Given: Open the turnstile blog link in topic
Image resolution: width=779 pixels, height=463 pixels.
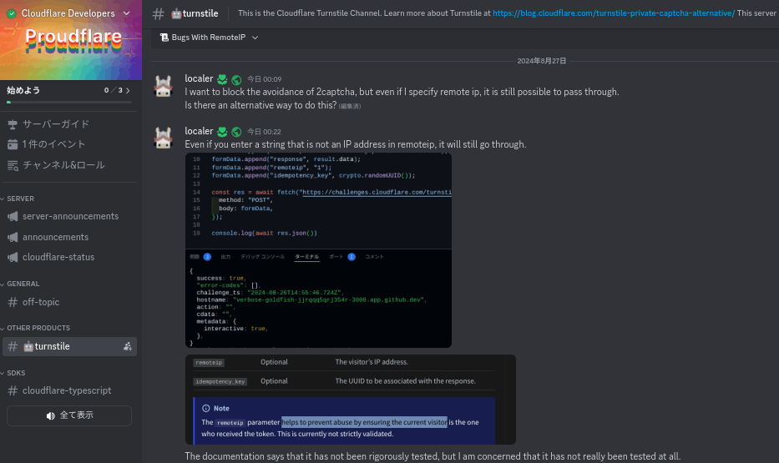Looking at the screenshot, I should pyautogui.click(x=614, y=13).
